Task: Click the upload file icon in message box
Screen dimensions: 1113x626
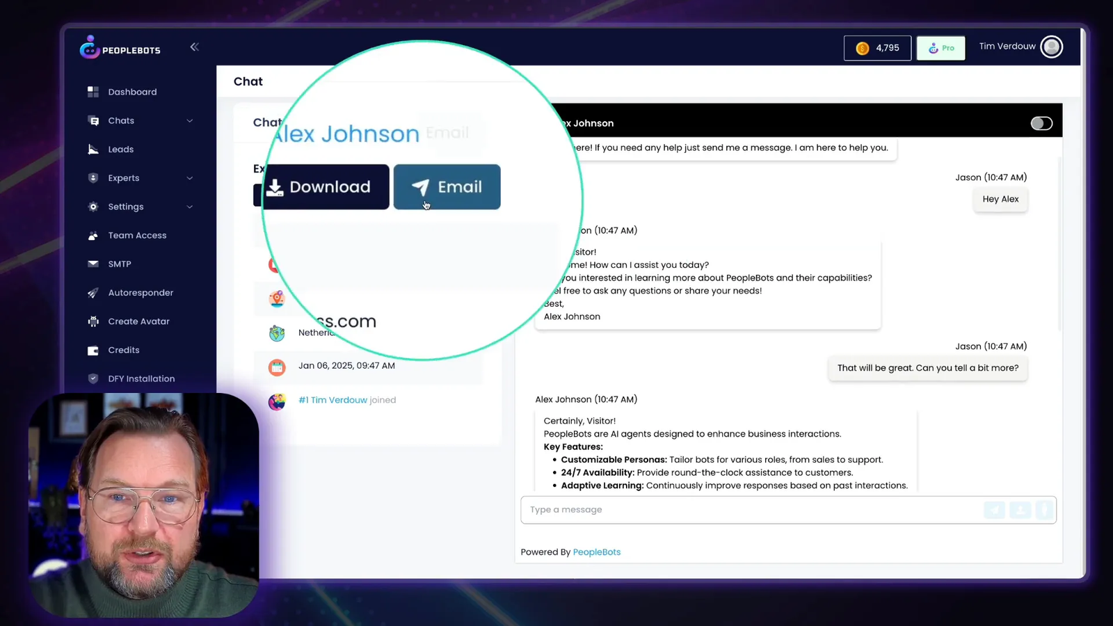Action: (x=1020, y=510)
